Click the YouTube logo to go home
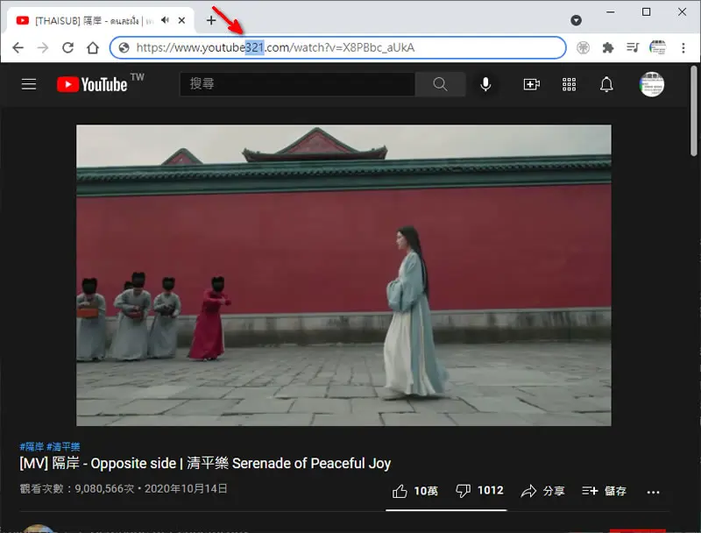The image size is (701, 533). (x=93, y=84)
